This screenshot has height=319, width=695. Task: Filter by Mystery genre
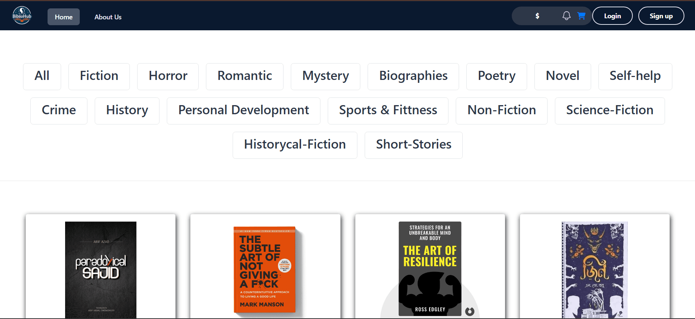[325, 76]
